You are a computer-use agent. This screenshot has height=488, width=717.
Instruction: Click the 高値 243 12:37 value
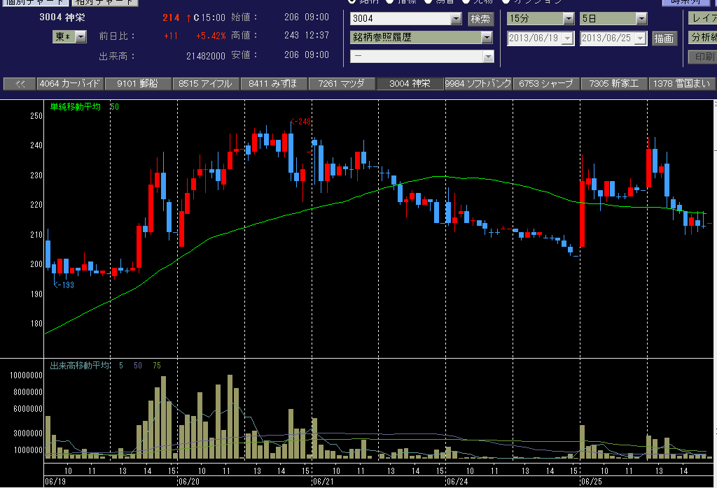[x=307, y=36]
